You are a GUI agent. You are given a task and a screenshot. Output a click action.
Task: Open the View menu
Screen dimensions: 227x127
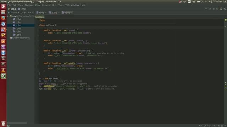point(21,5)
